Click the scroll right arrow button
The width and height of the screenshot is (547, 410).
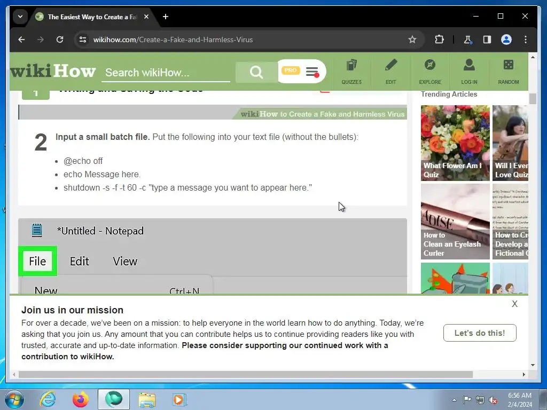(x=523, y=374)
